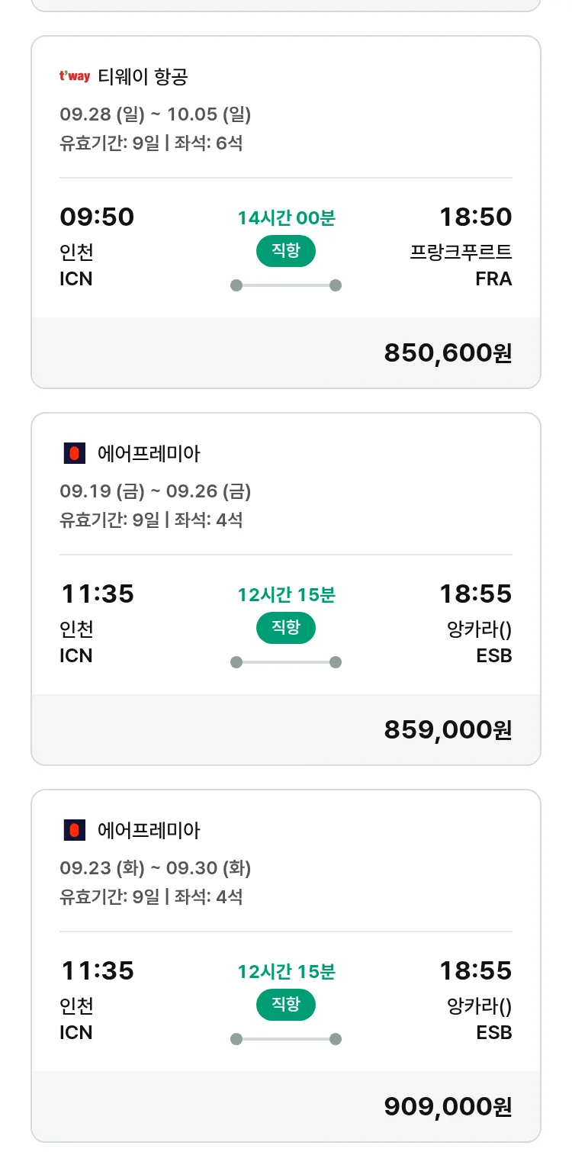The height and width of the screenshot is (1152, 572).
Task: Click the 09.28 ~ 10.05 date range
Action: point(156,114)
